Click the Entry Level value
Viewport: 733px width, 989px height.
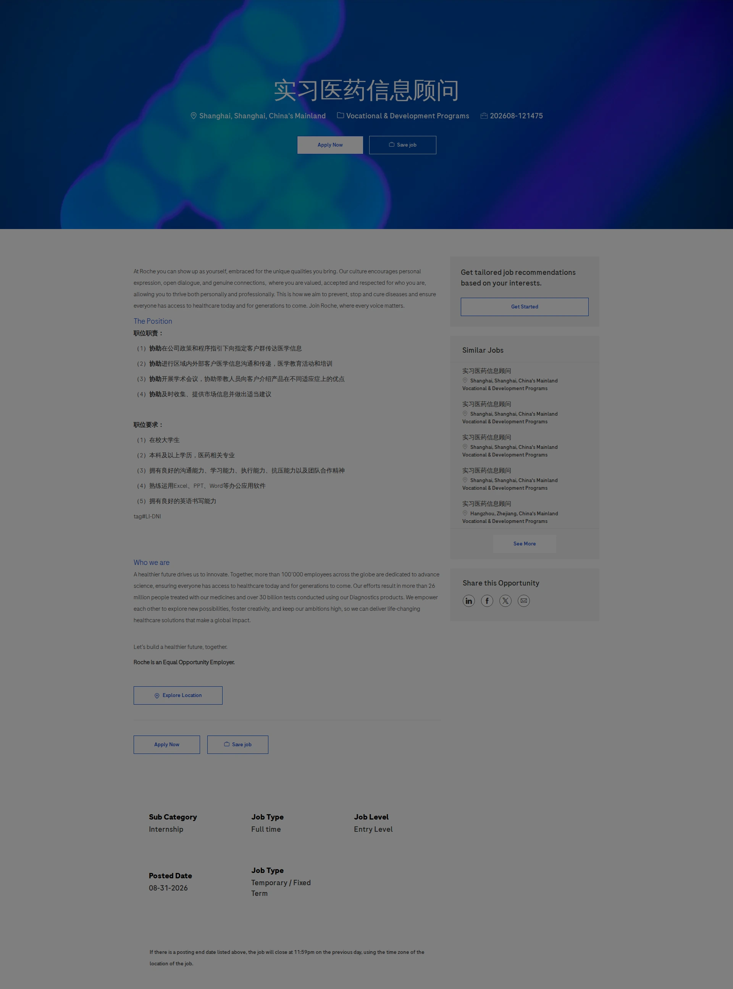click(x=373, y=829)
